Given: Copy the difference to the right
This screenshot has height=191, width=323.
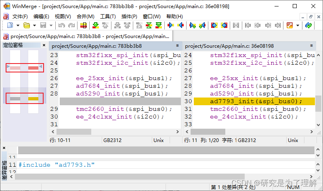Looking at the screenshot, I should click(170, 25).
